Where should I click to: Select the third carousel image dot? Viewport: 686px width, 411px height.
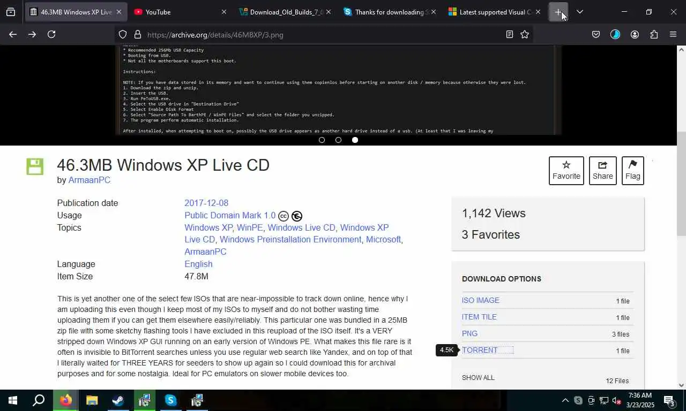click(x=355, y=140)
